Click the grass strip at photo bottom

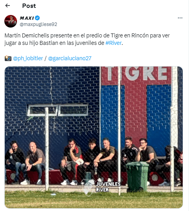(94, 200)
